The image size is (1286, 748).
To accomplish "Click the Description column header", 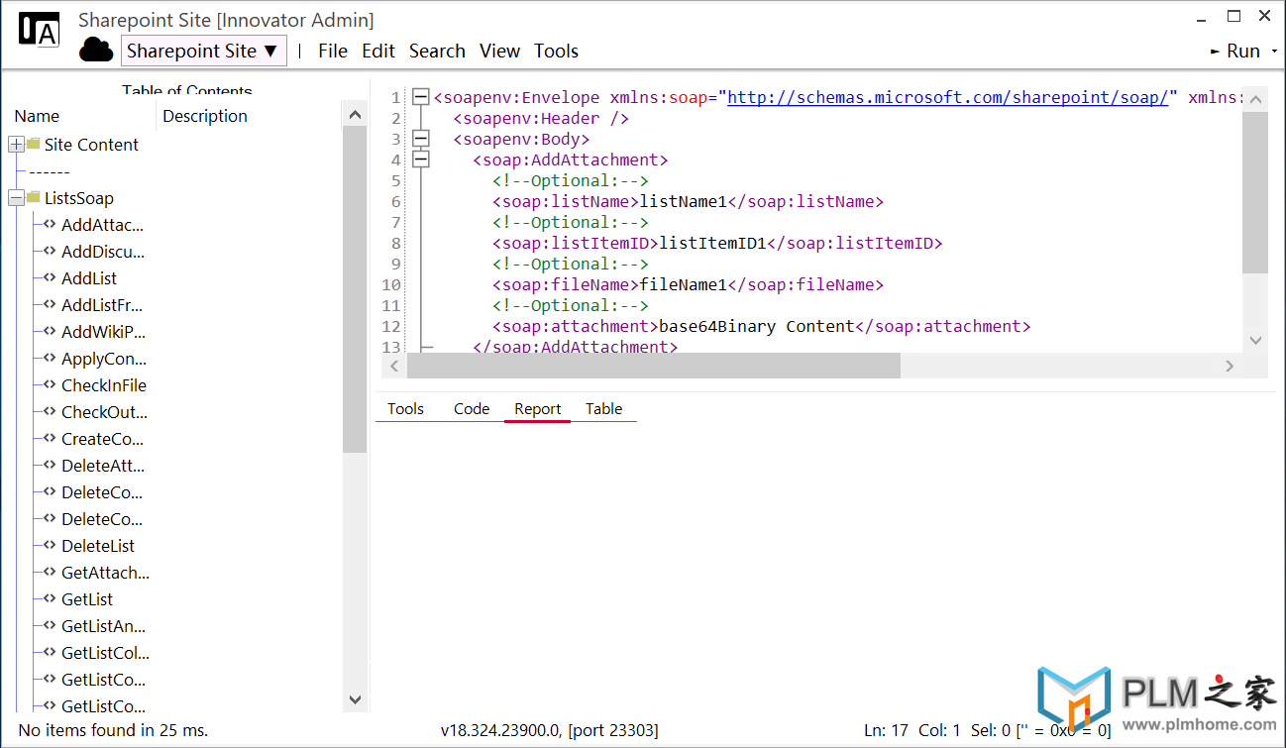I will pos(205,116).
